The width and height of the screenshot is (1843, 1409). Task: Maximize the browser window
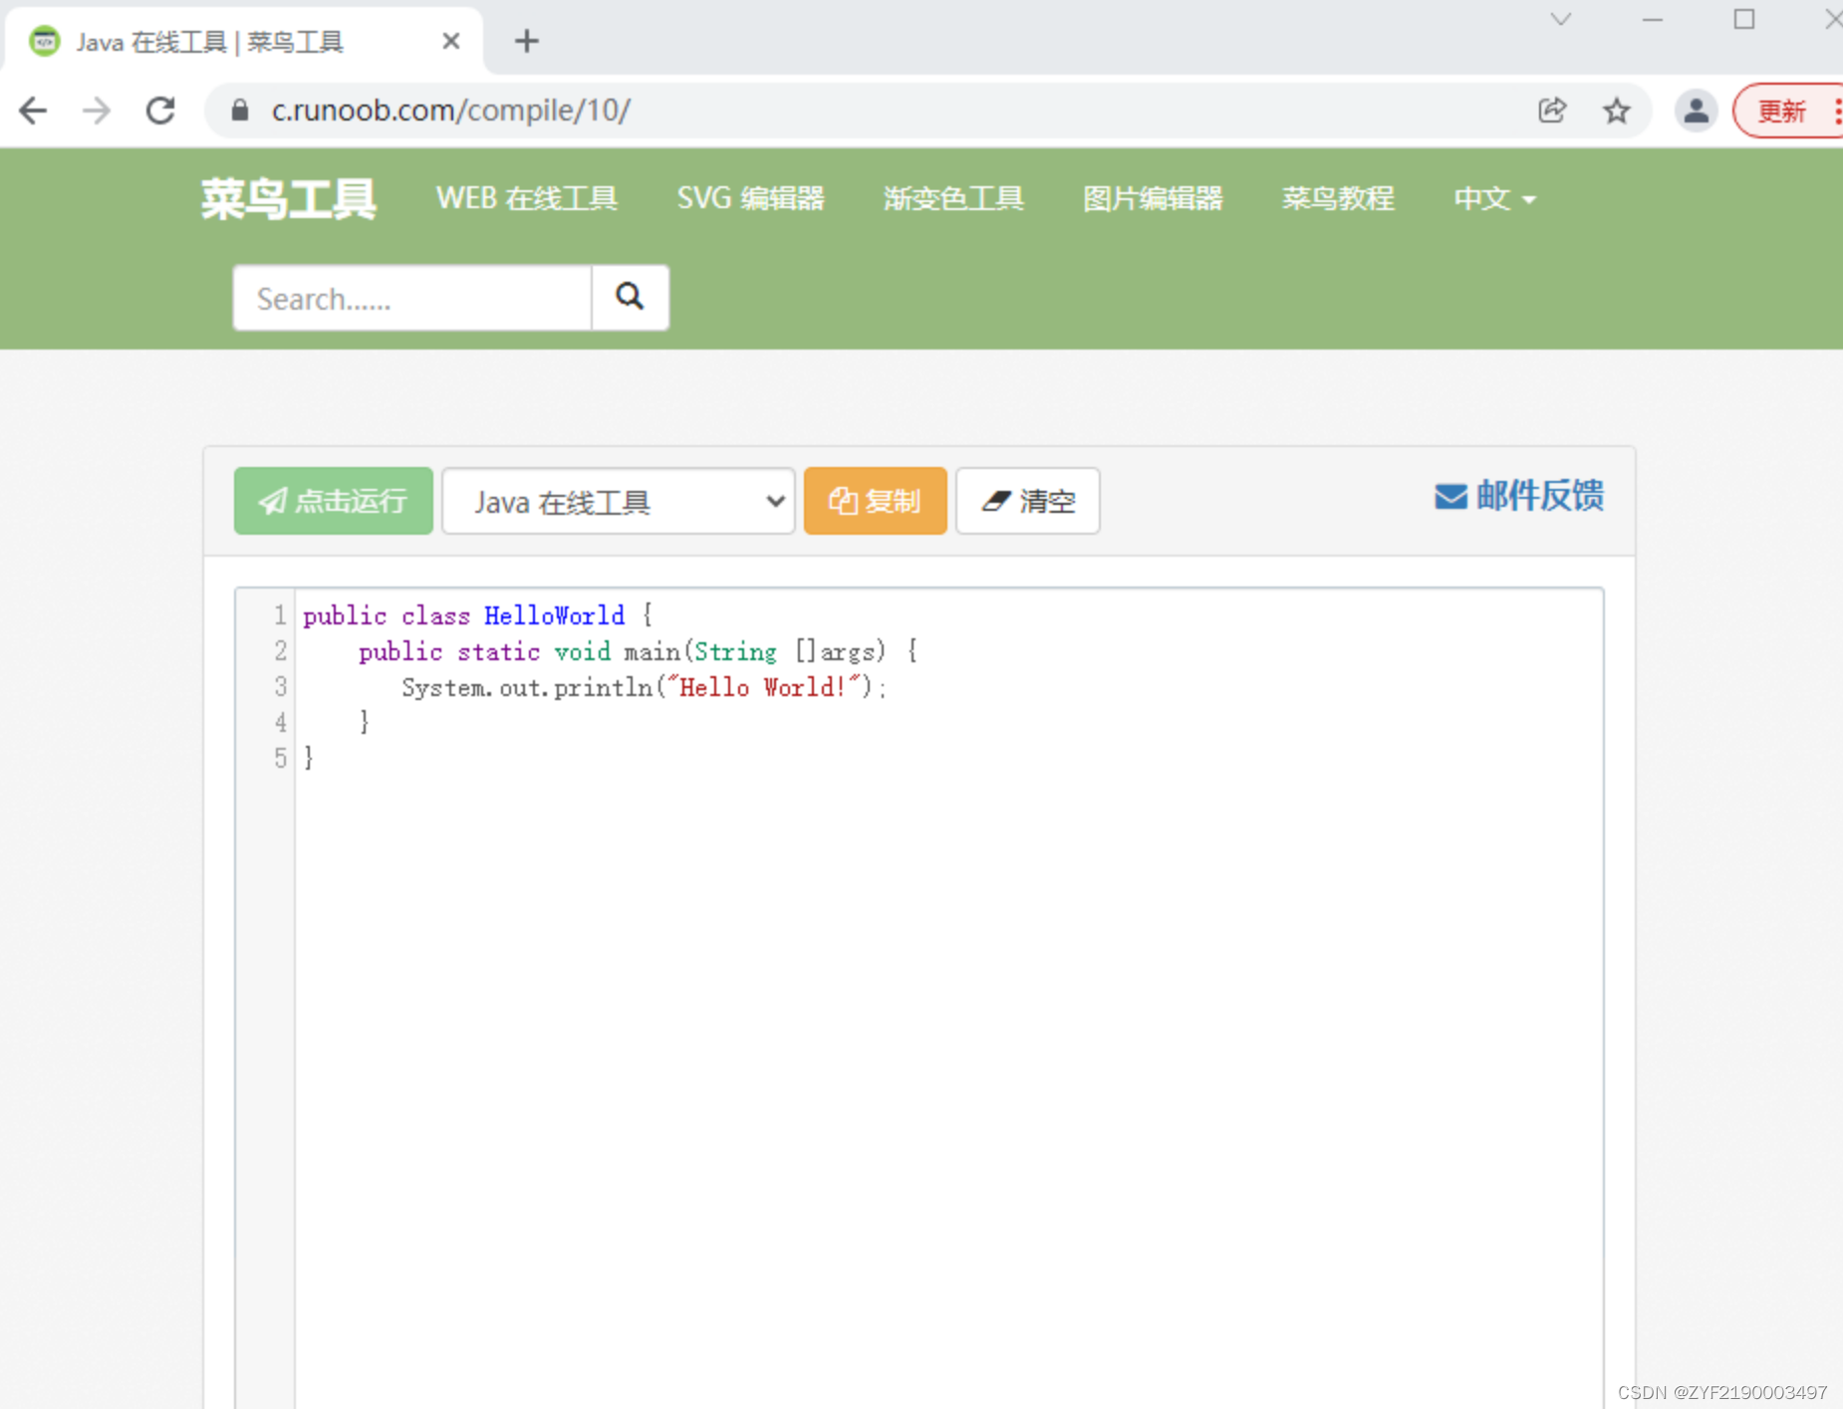tap(1744, 19)
